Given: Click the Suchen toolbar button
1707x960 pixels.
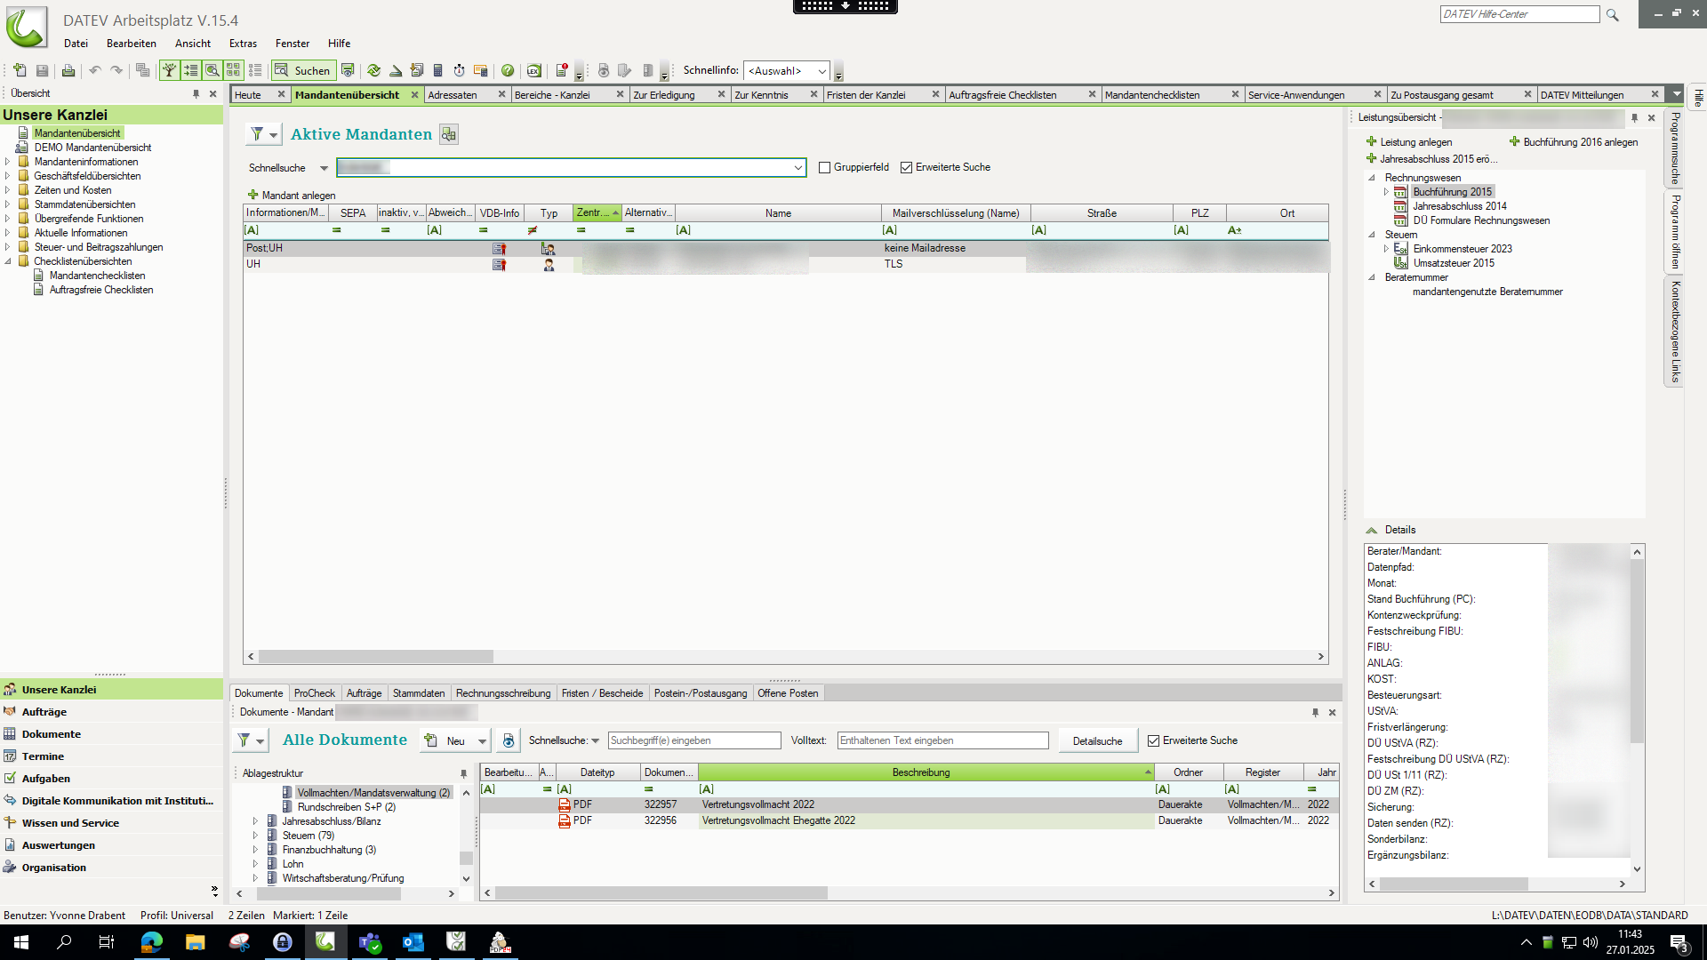Looking at the screenshot, I should (303, 70).
